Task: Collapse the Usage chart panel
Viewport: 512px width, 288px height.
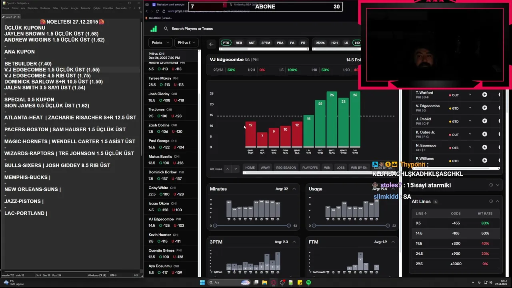Action: [x=393, y=189]
